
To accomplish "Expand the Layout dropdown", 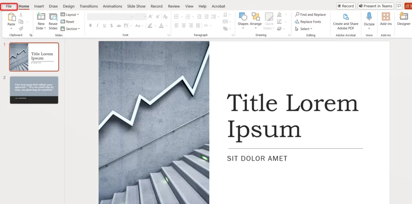I will 70,15.
